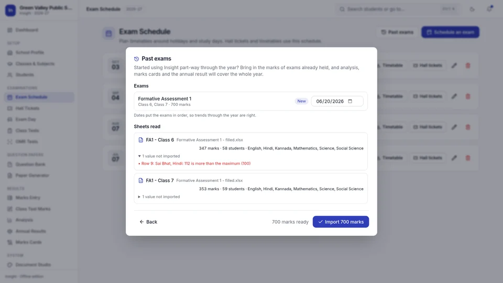
Task: Focus the Search students field
Action: (x=398, y=9)
